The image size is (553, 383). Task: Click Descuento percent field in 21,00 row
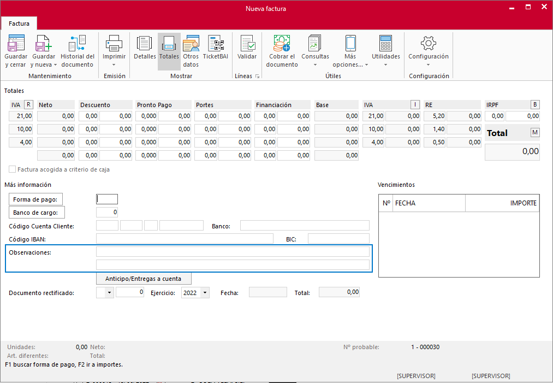[x=88, y=116]
